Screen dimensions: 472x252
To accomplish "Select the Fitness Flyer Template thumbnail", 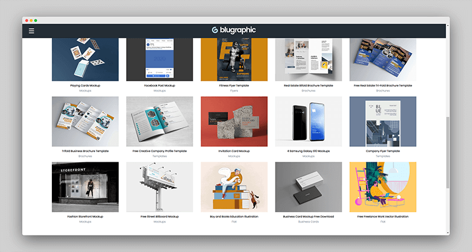I will tap(234, 60).
